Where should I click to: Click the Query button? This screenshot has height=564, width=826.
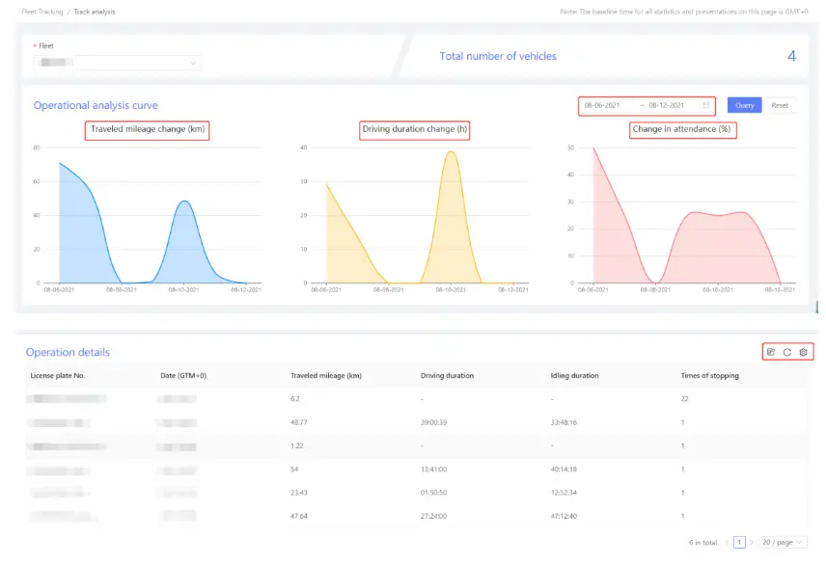pos(742,105)
